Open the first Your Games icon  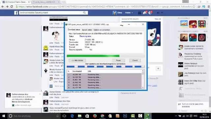click(x=184, y=24)
